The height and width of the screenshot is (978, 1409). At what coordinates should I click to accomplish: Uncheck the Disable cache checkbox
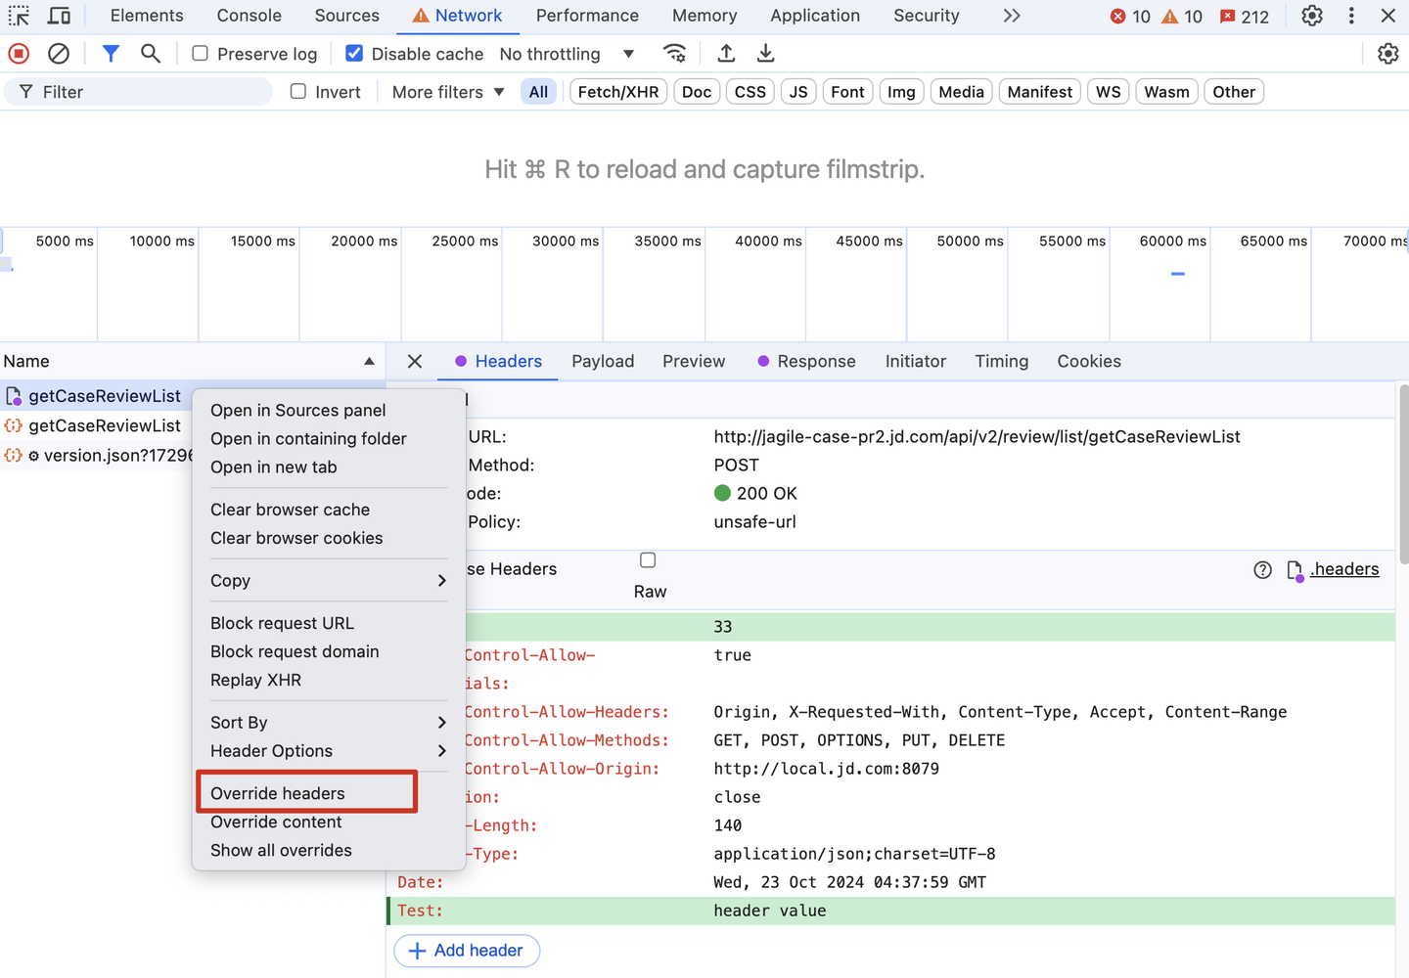pyautogui.click(x=354, y=54)
